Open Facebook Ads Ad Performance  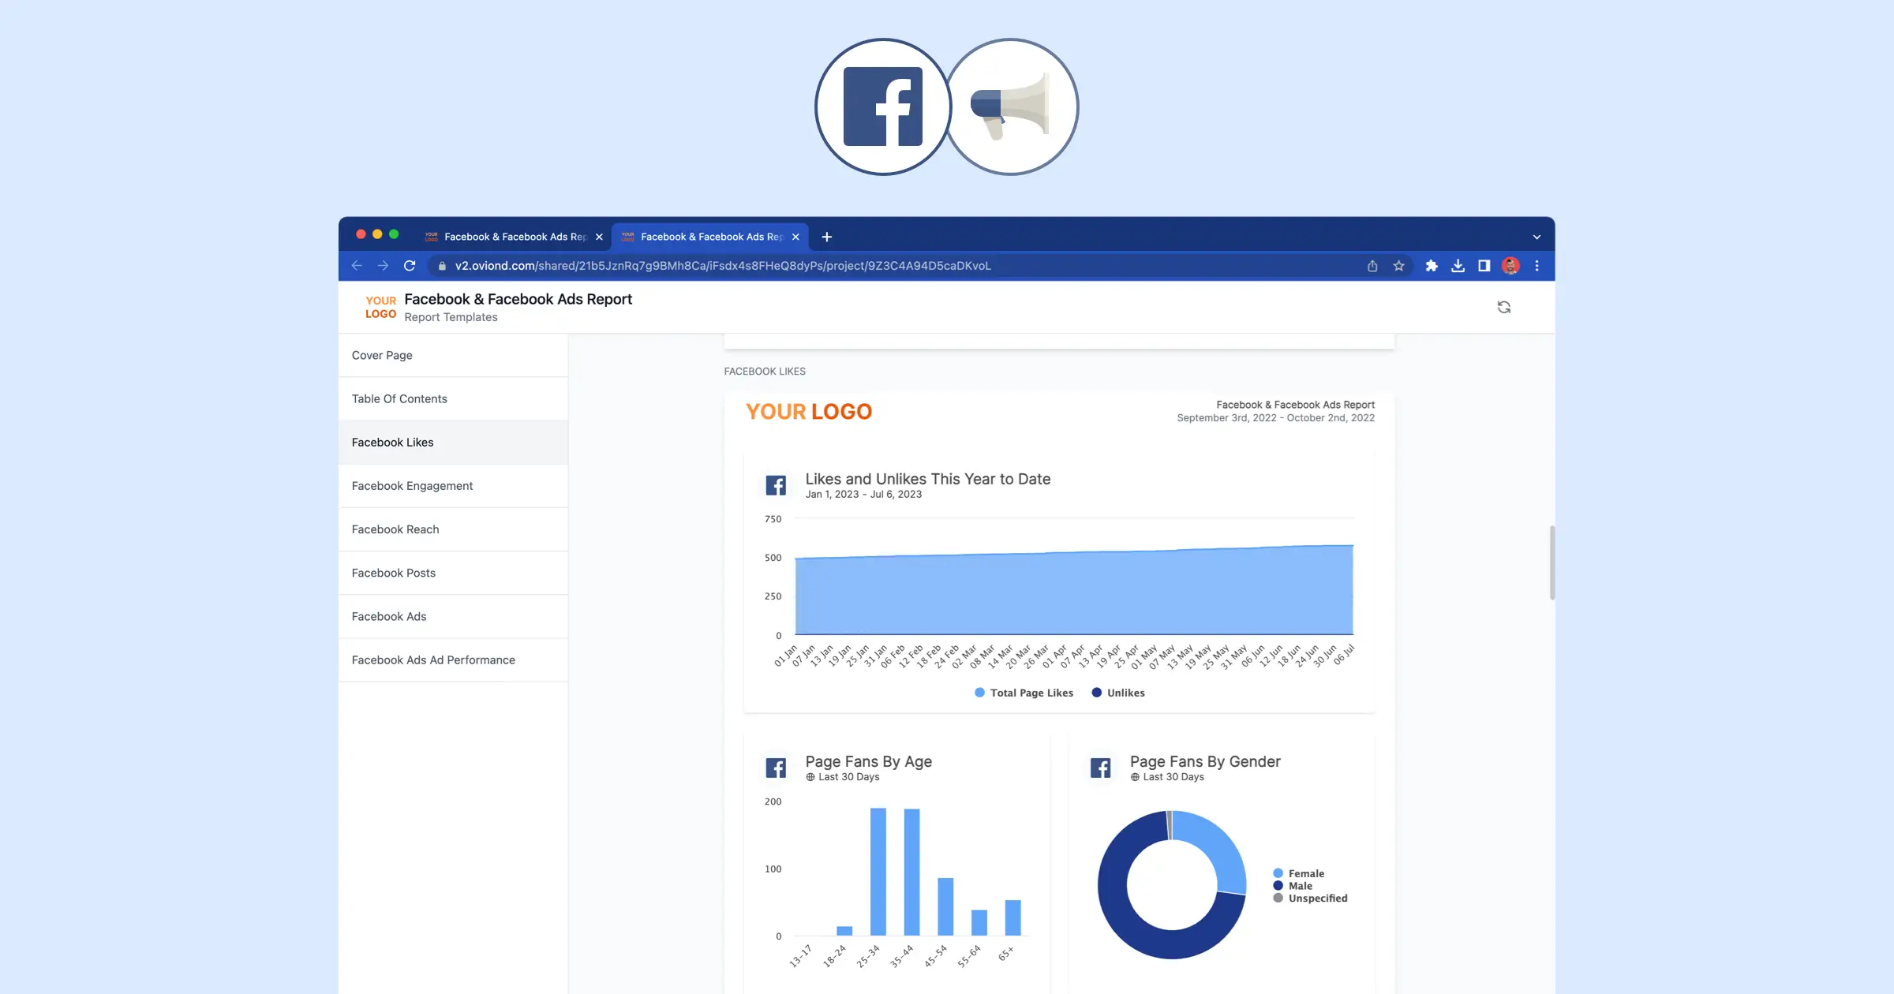[453, 660]
